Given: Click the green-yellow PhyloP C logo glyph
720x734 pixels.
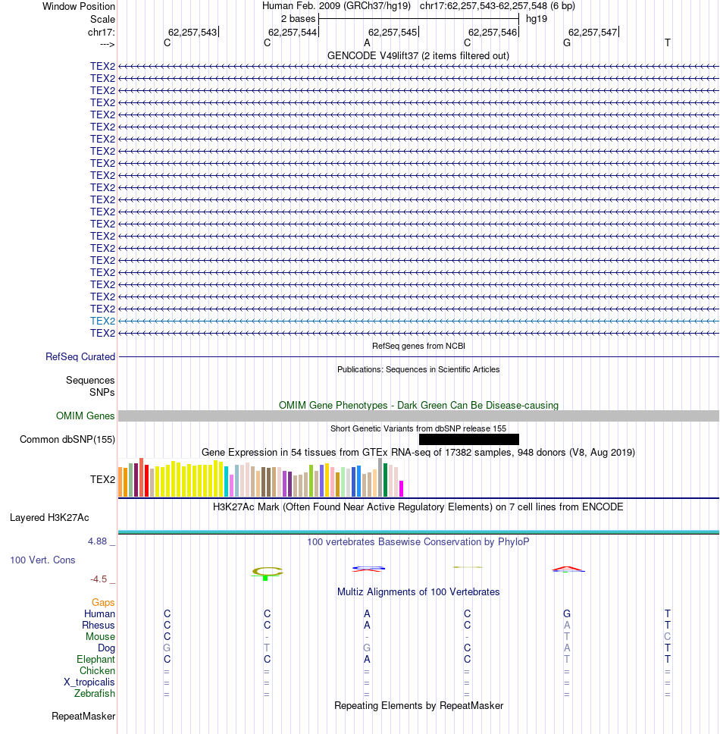Looking at the screenshot, I should pyautogui.click(x=267, y=572).
